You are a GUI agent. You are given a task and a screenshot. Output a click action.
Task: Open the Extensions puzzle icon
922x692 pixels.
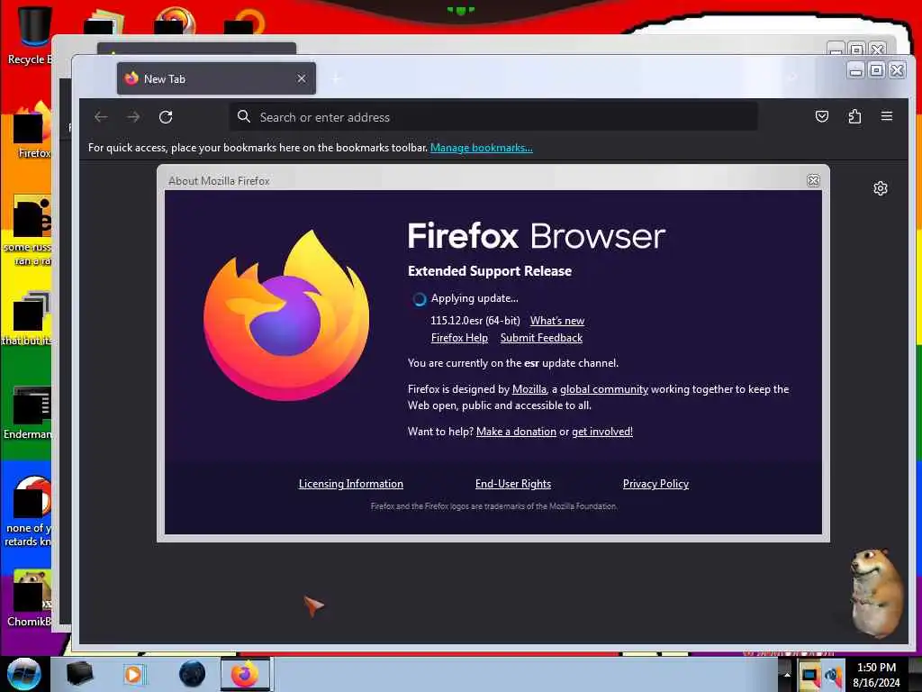click(854, 116)
